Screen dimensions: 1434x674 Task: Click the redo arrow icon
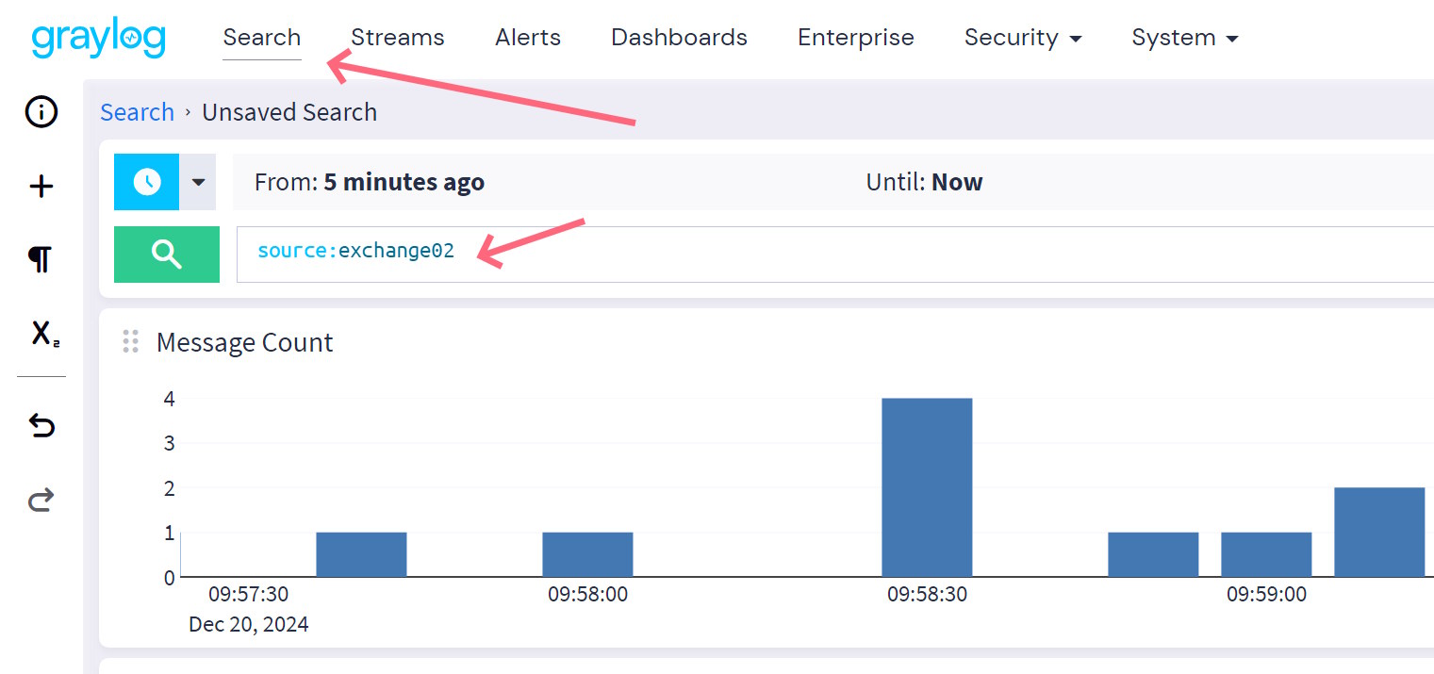point(41,500)
